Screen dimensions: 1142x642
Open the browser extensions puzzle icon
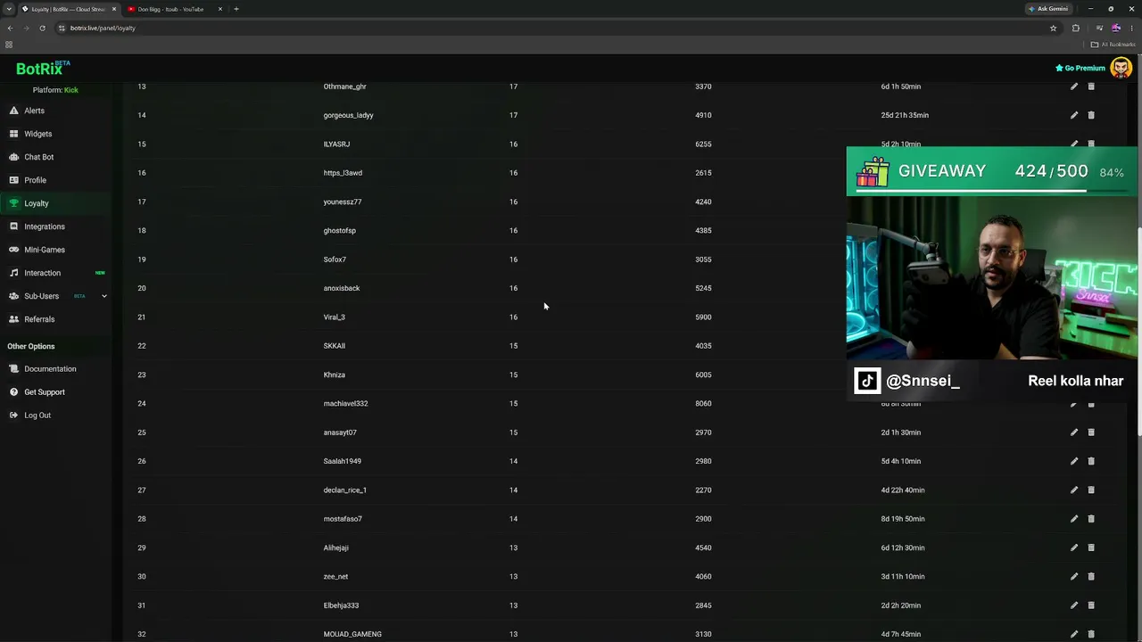[x=1075, y=28]
